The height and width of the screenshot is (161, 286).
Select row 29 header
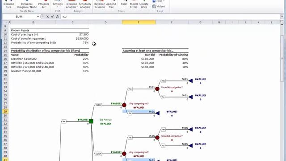[5, 111]
